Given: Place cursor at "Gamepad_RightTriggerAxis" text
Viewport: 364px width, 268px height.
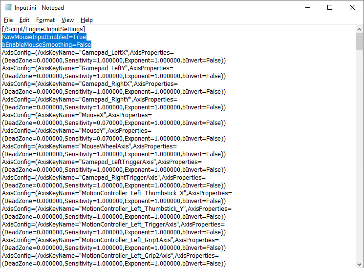Looking at the screenshot, I should coord(119,178).
